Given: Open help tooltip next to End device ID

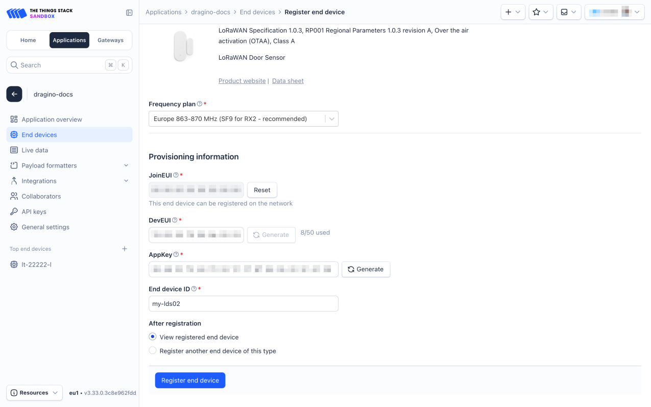Looking at the screenshot, I should coord(194,289).
